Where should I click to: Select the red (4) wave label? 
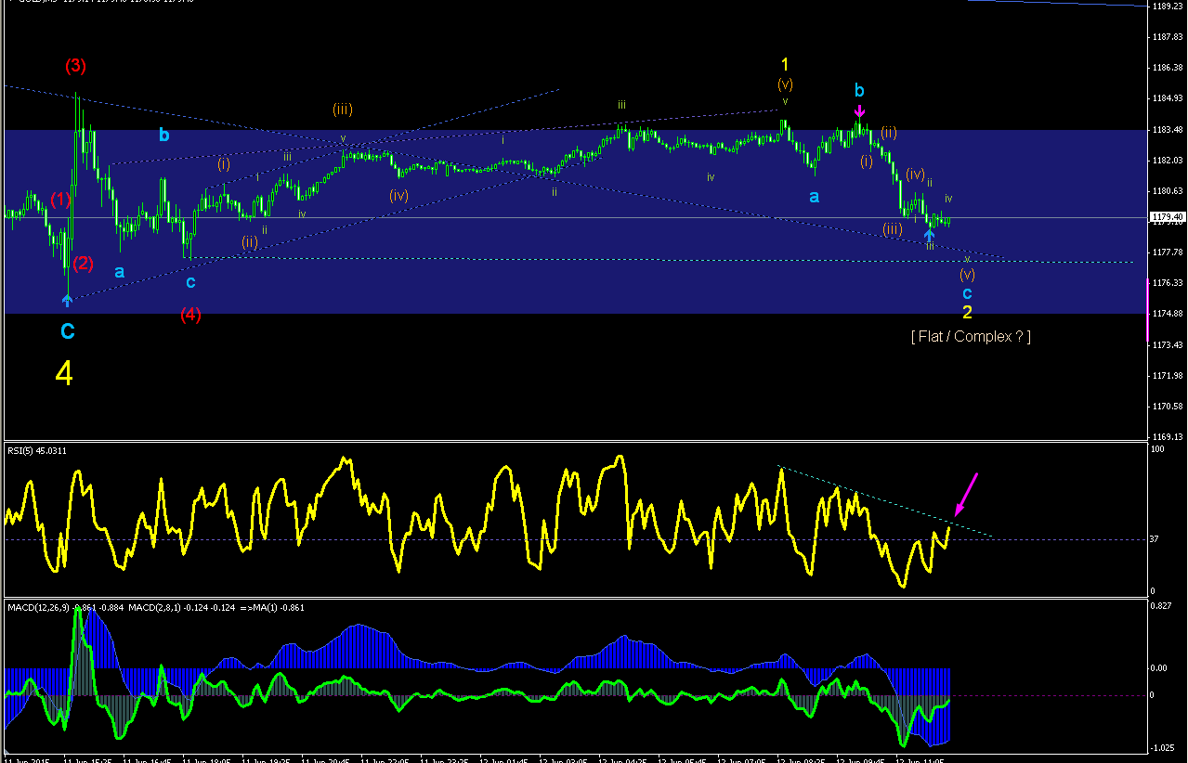[190, 315]
